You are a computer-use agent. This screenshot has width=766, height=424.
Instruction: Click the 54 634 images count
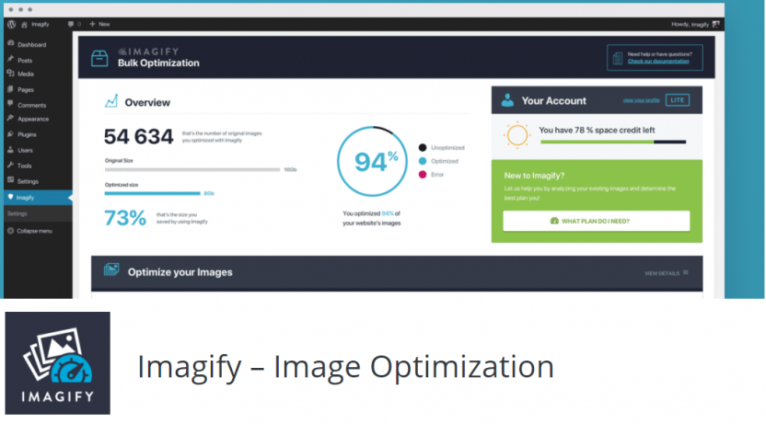pos(138,137)
